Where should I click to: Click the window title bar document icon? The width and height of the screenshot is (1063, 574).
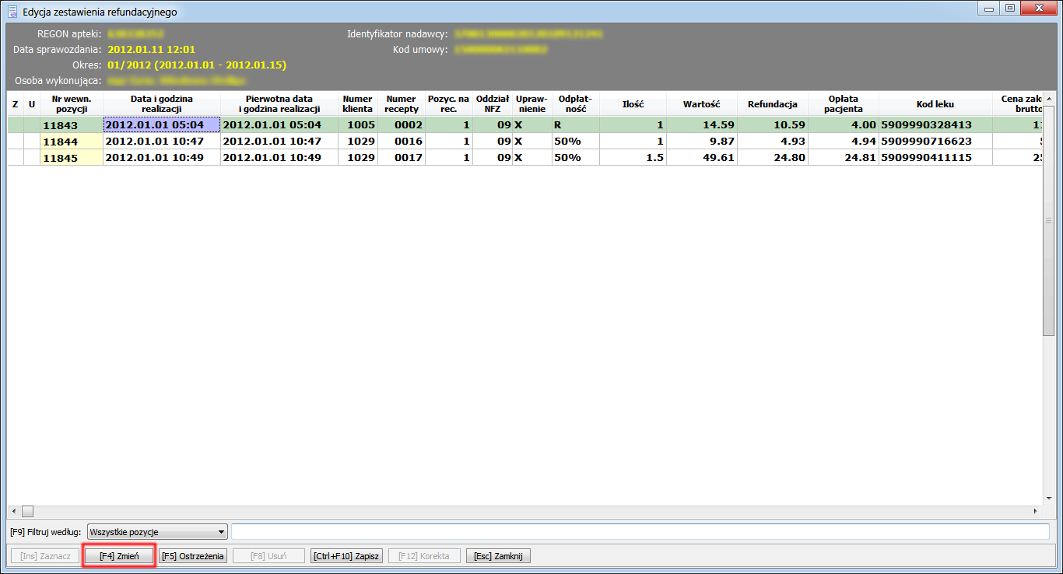[x=12, y=12]
